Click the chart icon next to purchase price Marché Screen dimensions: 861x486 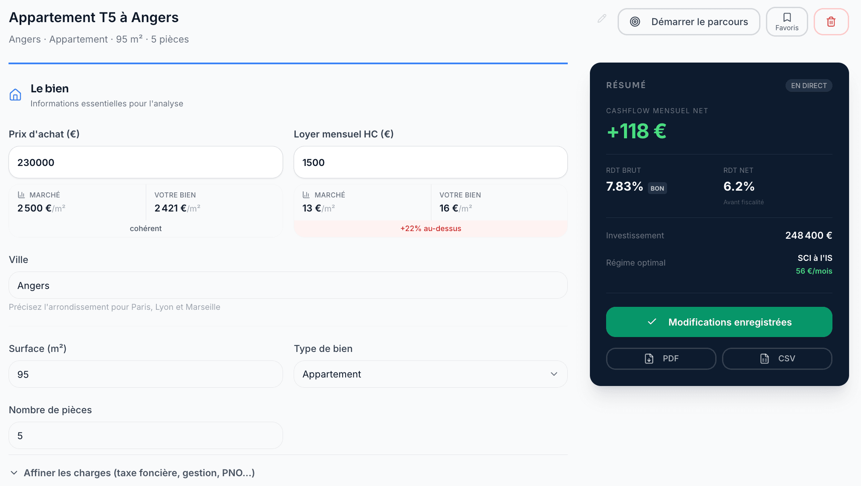pos(21,195)
